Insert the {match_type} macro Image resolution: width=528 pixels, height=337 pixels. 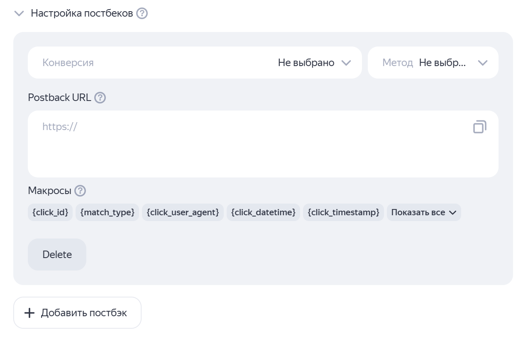(x=107, y=212)
